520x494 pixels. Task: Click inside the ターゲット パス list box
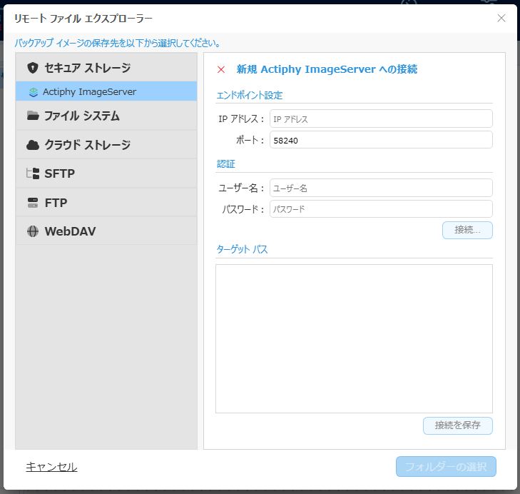click(354, 338)
